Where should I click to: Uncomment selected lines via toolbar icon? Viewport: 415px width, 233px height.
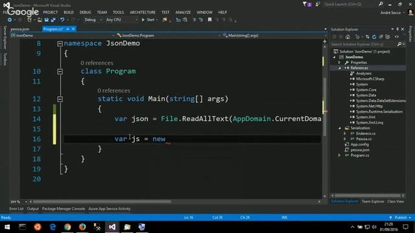tap(200, 20)
